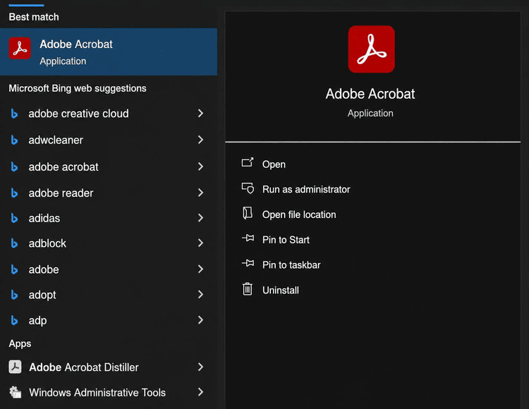Expand the adp suggestion chevron
Viewport: 529px width, 409px height.
coord(200,320)
